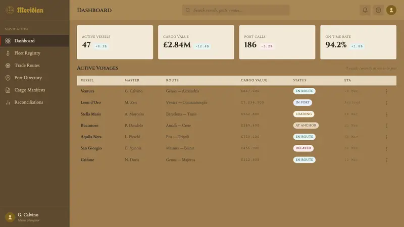Image resolution: width=404 pixels, height=227 pixels.
Task: Select the Ventura vessel name
Action: point(87,91)
